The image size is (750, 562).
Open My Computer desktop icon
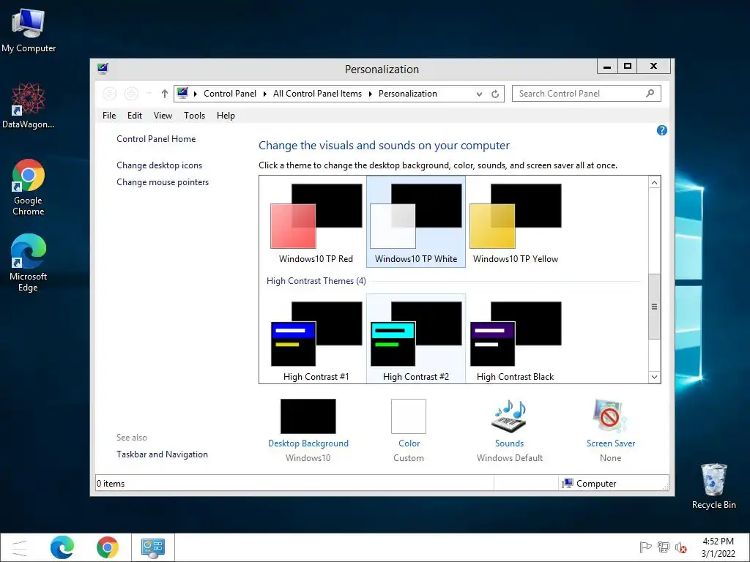(29, 31)
